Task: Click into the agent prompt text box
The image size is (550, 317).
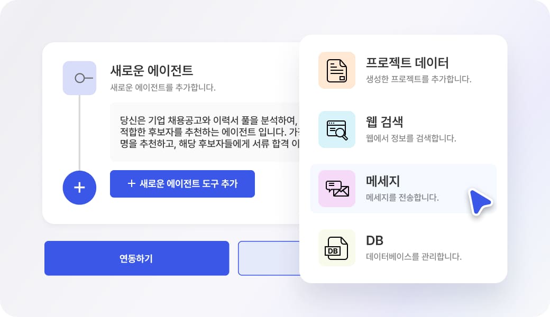Action: pos(205,132)
